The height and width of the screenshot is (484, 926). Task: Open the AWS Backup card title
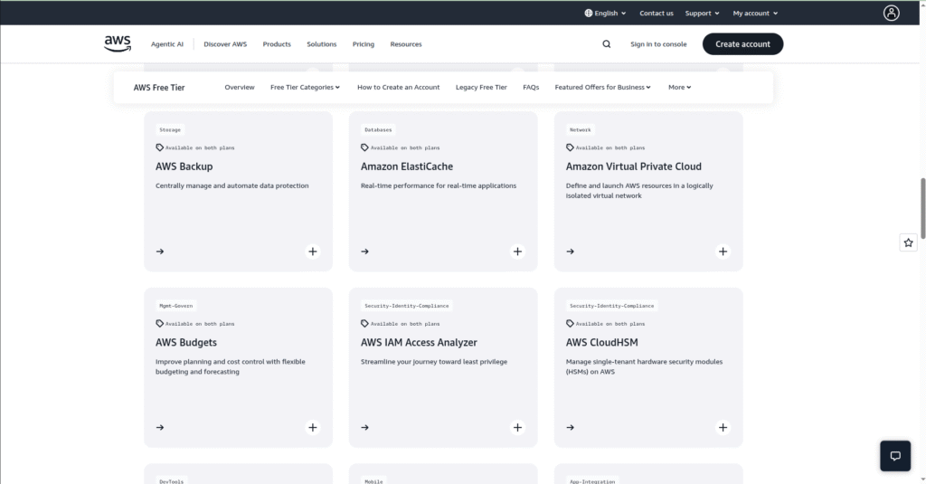coord(184,166)
